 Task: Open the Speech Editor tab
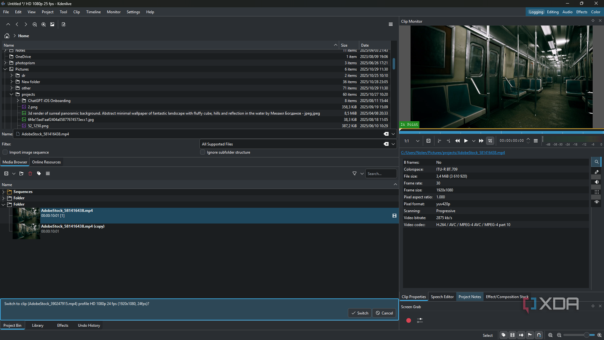[442, 297]
